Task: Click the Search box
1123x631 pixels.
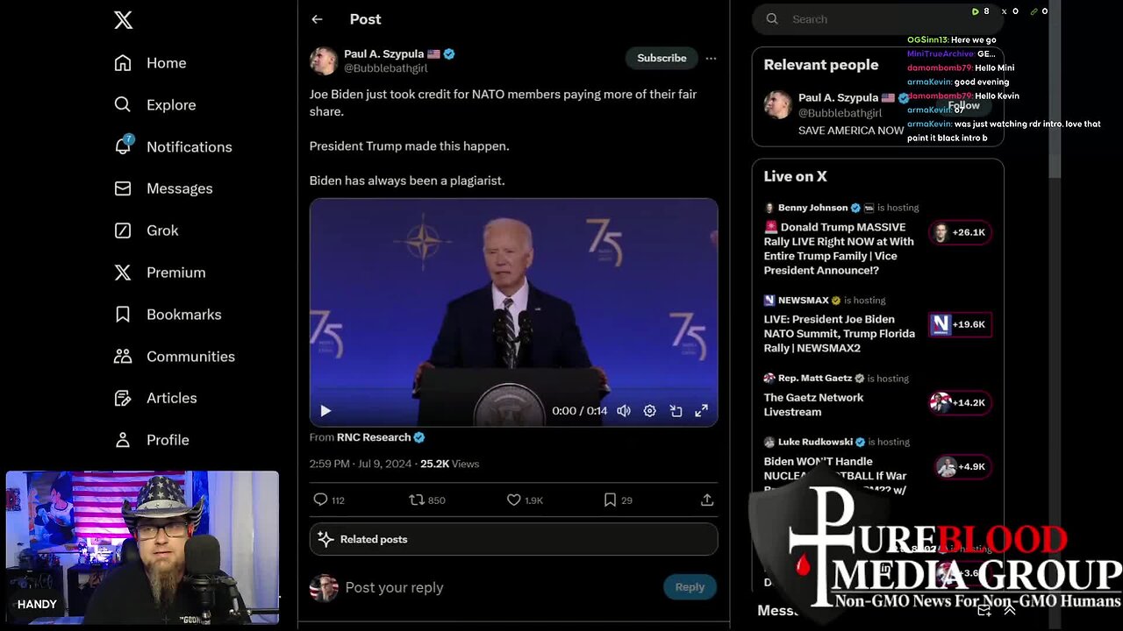Action: tap(877, 19)
